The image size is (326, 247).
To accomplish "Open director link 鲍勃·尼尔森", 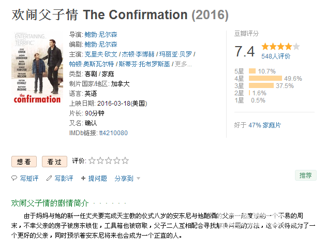I will point(101,35).
